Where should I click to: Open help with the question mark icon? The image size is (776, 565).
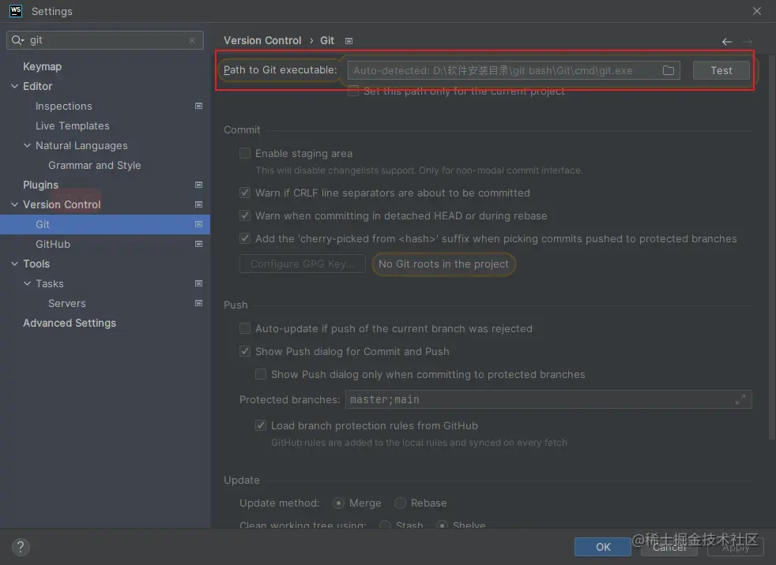21,547
